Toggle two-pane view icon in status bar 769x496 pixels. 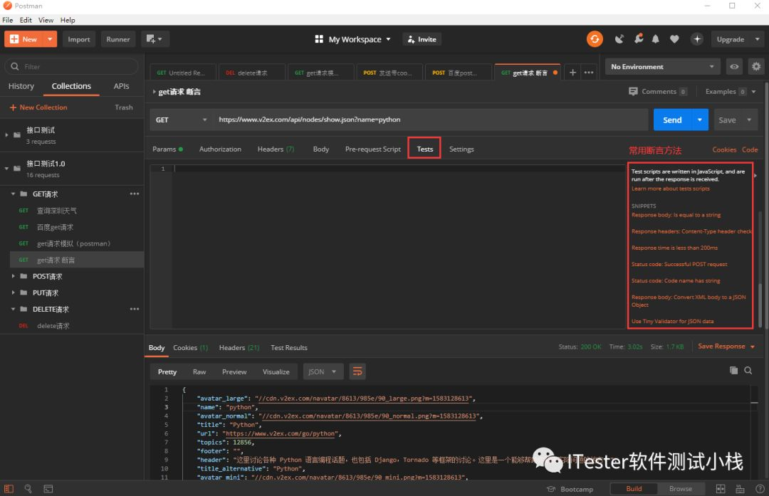click(x=721, y=489)
